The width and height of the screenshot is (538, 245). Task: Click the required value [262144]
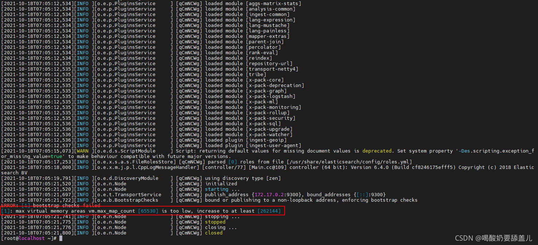click(269, 211)
